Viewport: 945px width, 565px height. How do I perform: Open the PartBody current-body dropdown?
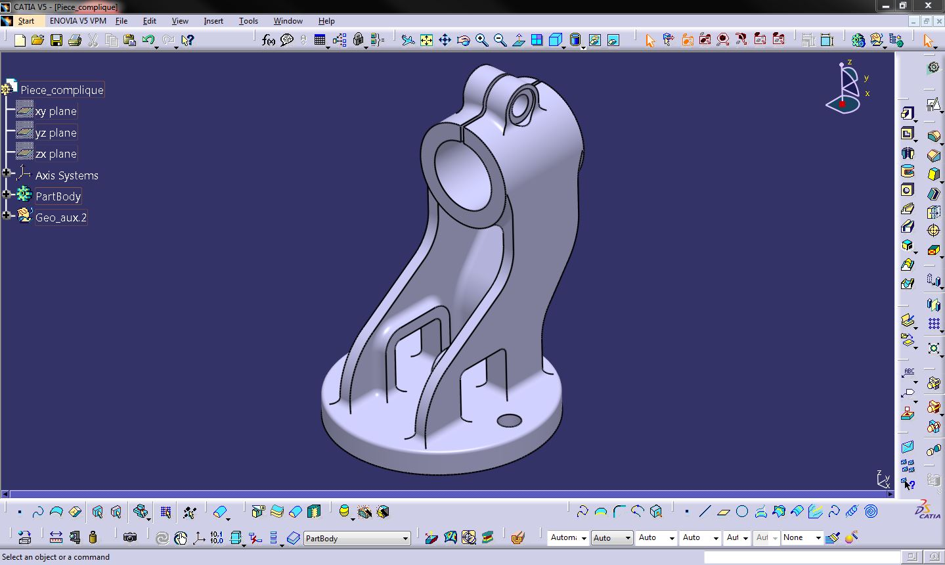tap(357, 538)
